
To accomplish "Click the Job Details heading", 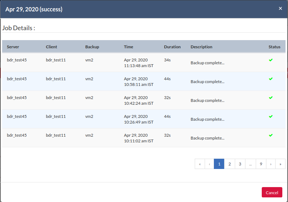I will point(18,28).
